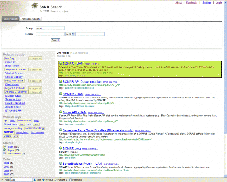Click the globe icon beside SONAR blog
The height and width of the screenshot is (182, 227).
60,148
